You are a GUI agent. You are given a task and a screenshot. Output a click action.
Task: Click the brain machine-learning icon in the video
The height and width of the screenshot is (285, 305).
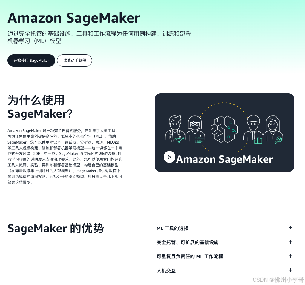tap(224, 129)
